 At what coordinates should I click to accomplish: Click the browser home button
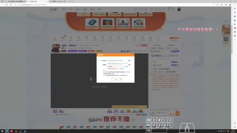coord(11,5)
